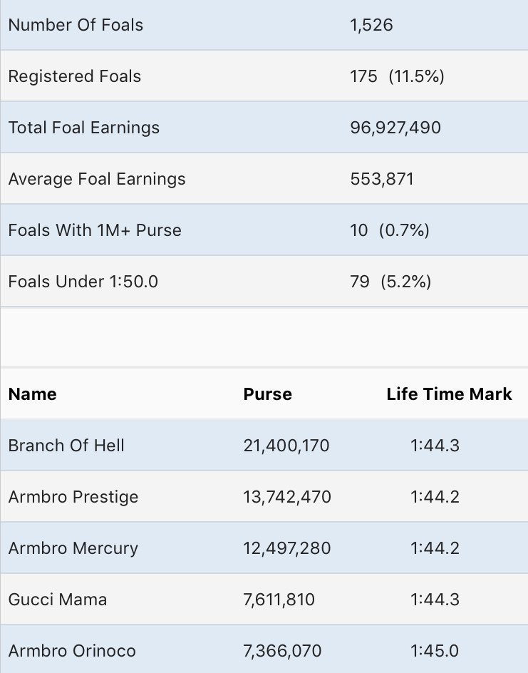Image resolution: width=528 pixels, height=673 pixels.
Task: Open the Armbro Mercury horse entry
Action: pos(73,548)
